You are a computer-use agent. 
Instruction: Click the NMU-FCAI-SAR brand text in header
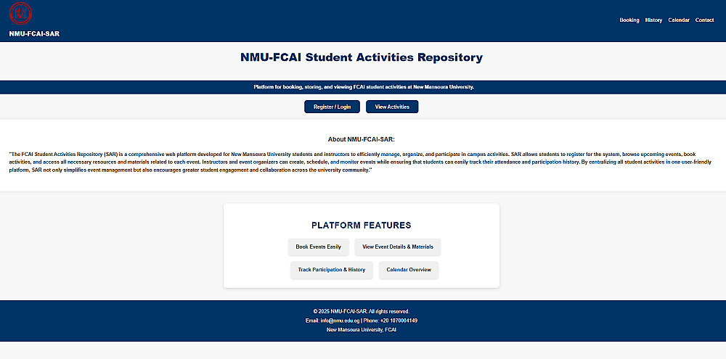(34, 34)
